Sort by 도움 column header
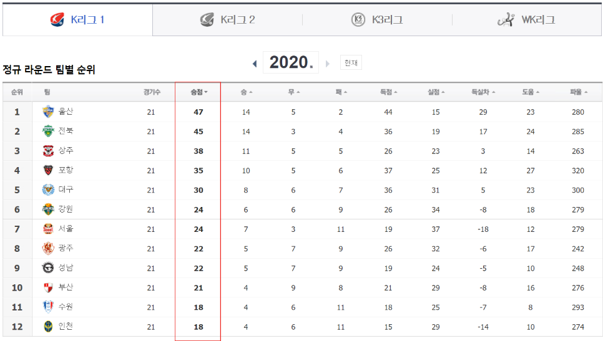Viewport: 603px width, 341px height. coord(531,92)
